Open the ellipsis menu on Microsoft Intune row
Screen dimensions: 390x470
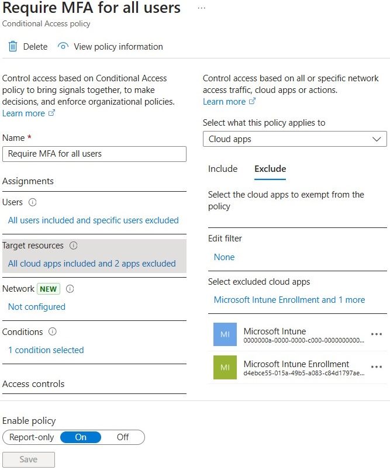point(377,334)
